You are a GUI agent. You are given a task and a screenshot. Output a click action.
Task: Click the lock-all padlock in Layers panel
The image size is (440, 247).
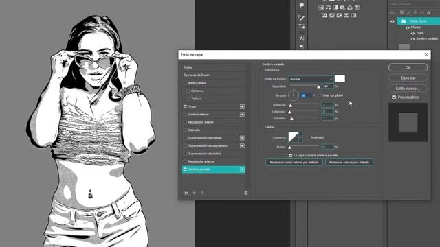click(x=428, y=12)
